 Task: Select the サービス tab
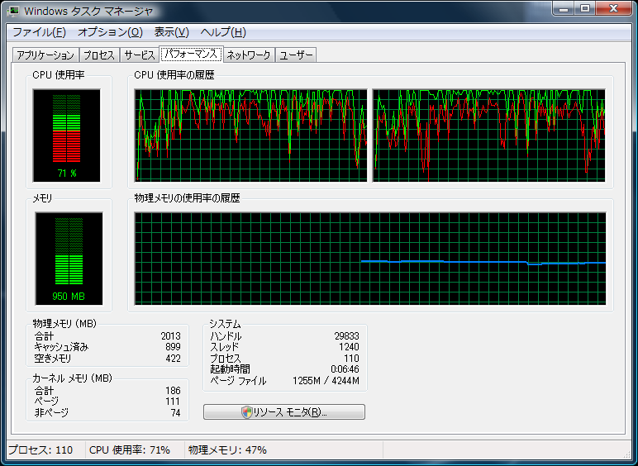pos(139,55)
